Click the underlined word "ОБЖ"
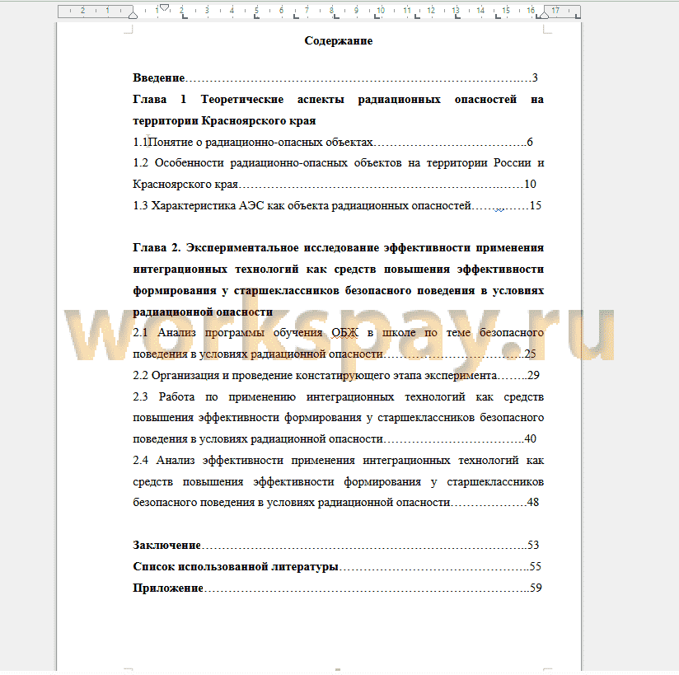 344,333
